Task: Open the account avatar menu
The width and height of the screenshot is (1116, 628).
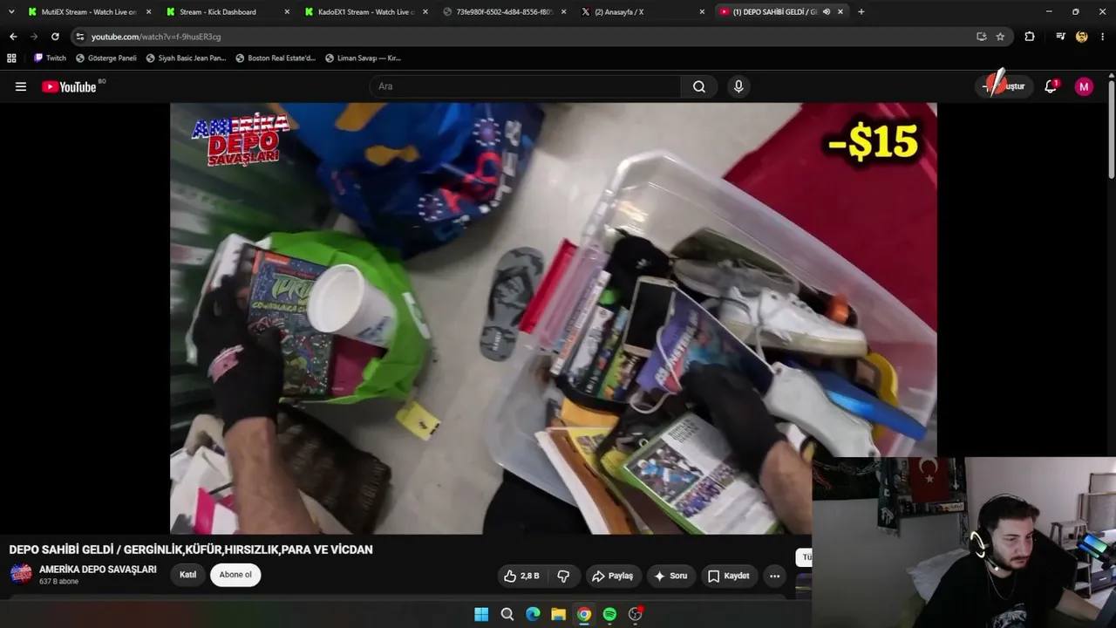Action: [x=1084, y=86]
